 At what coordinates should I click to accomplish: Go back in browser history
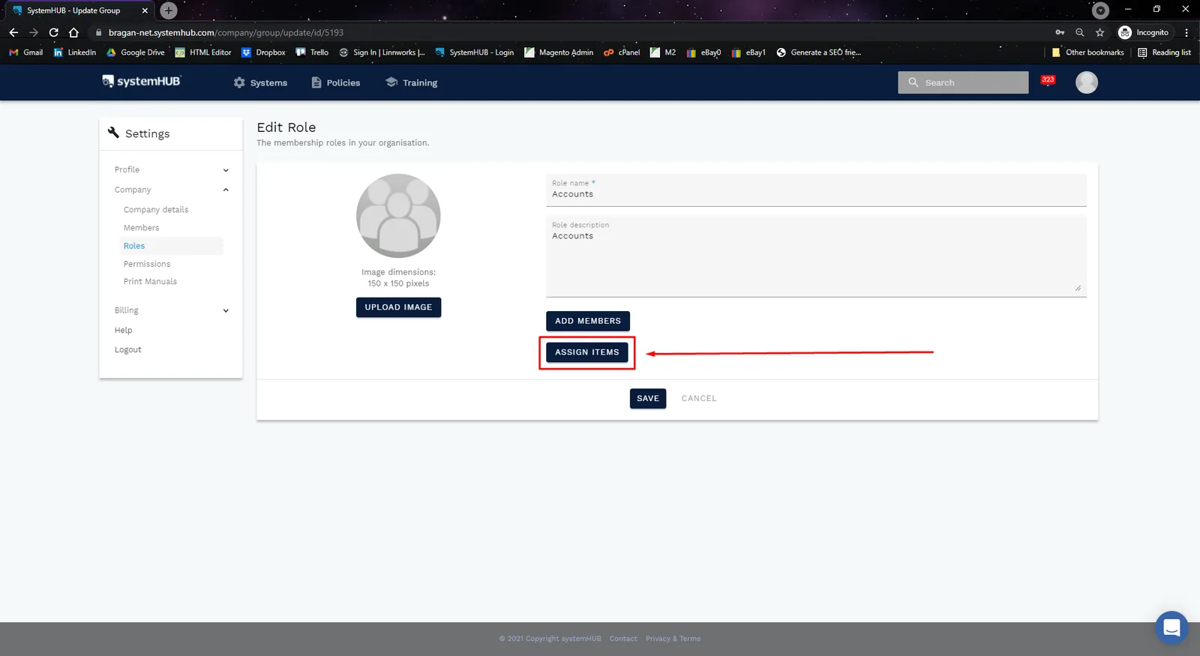coord(13,32)
